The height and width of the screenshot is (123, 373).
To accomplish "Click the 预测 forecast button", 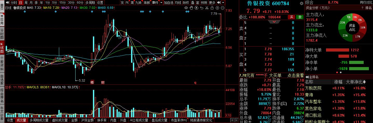I will click(204, 3).
